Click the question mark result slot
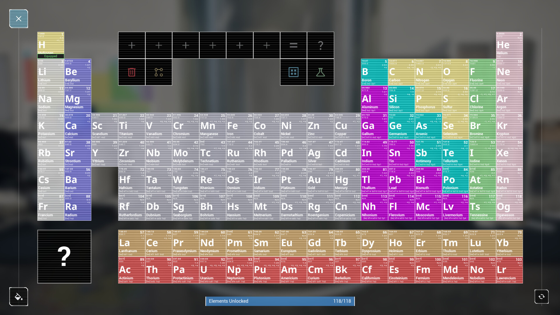560x315 pixels. click(x=320, y=45)
